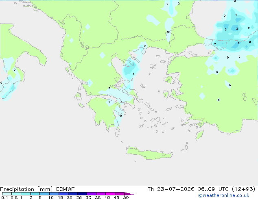Click the legend swatch between 0.1 and 0.5
Image resolution: width=258 pixels, height=199 pixels.
click(7, 194)
